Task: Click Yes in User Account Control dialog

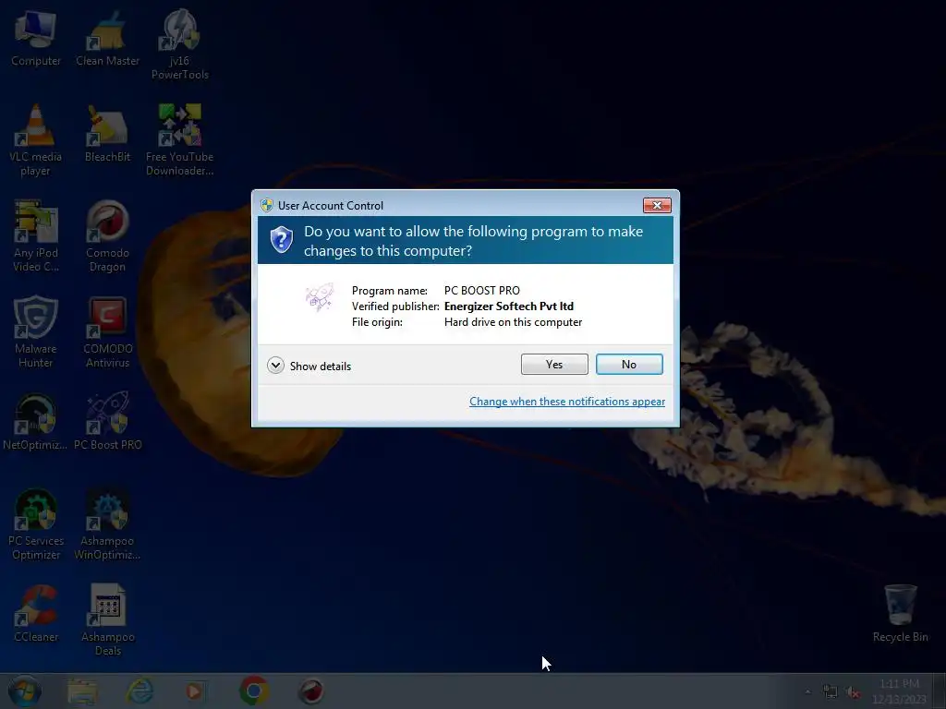Action: click(554, 364)
